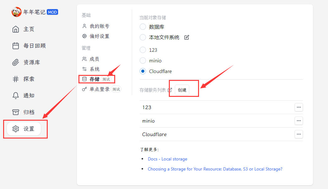
Task: Select the minio storage radio option
Action: [143, 60]
